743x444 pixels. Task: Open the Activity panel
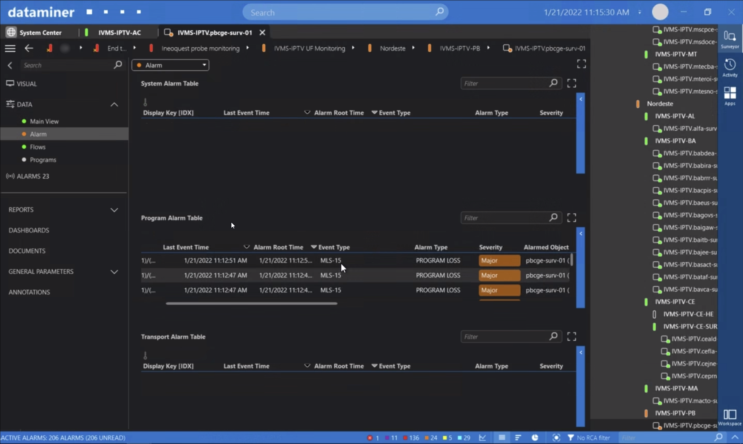[x=730, y=68]
